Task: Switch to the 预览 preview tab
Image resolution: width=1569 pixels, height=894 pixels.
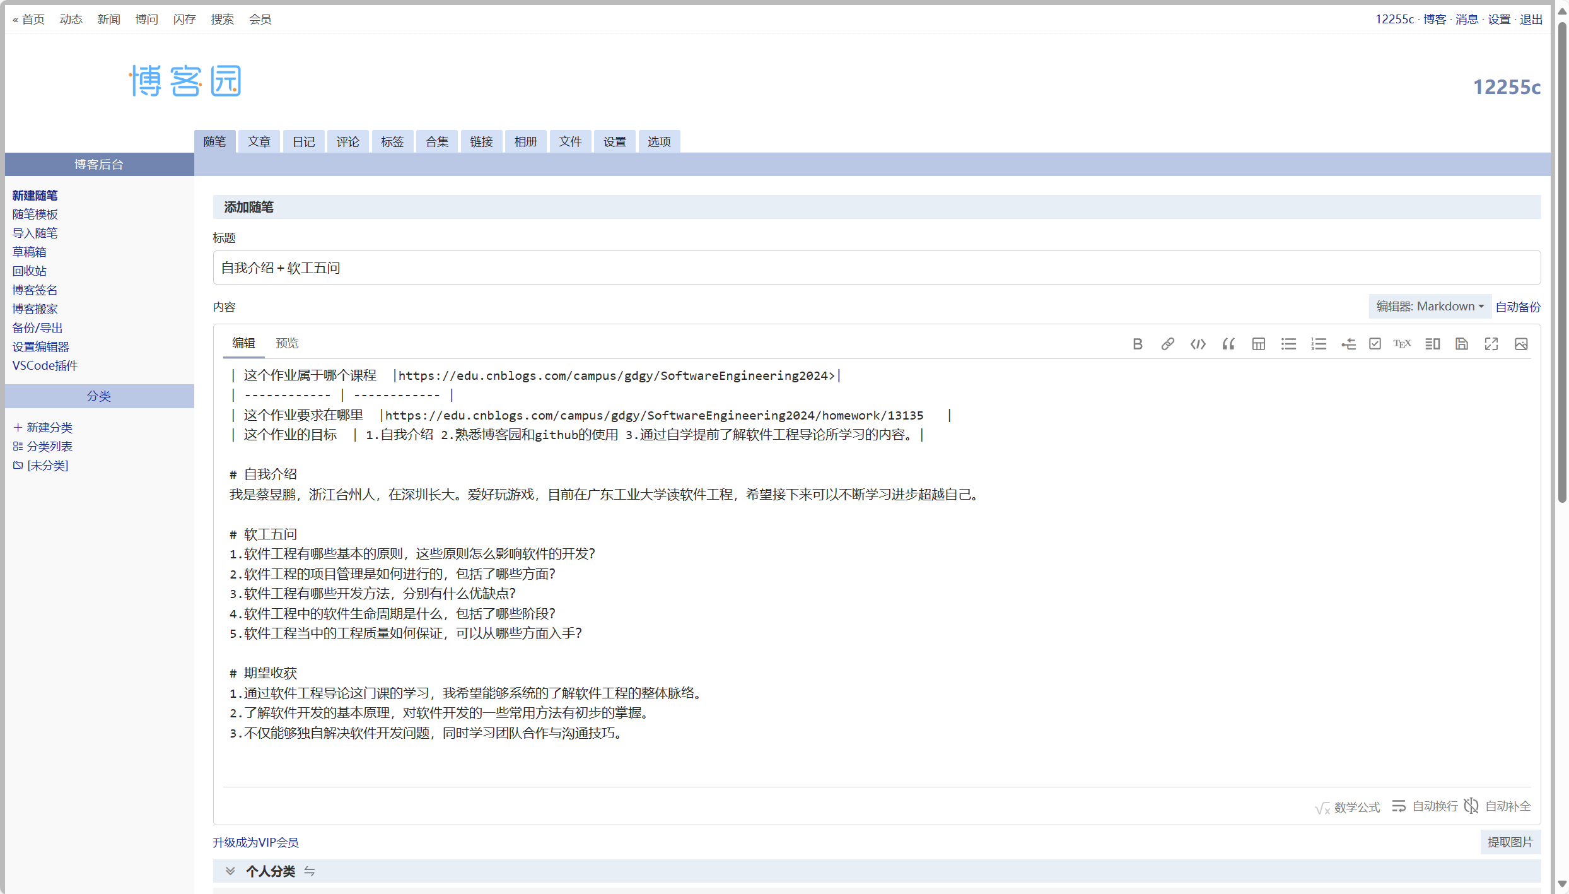Action: (x=287, y=343)
